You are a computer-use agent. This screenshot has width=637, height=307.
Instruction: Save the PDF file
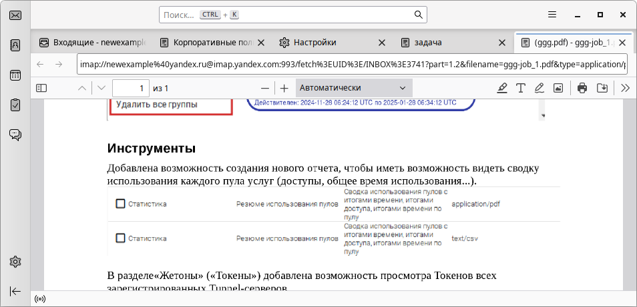pyautogui.click(x=602, y=88)
